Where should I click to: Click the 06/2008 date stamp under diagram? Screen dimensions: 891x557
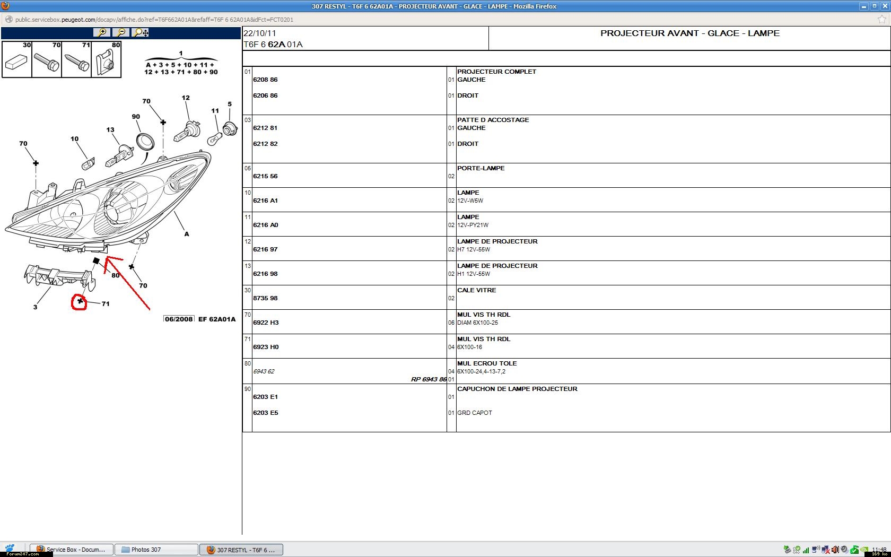[x=179, y=319]
